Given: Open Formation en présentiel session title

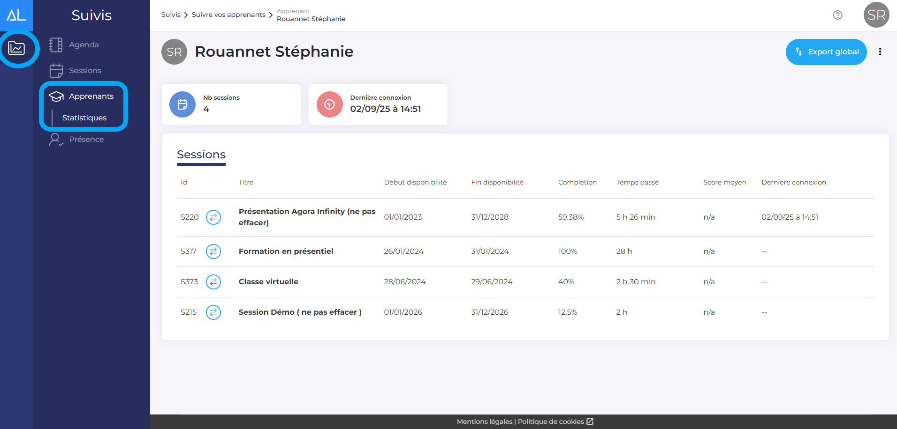Looking at the screenshot, I should click(286, 251).
